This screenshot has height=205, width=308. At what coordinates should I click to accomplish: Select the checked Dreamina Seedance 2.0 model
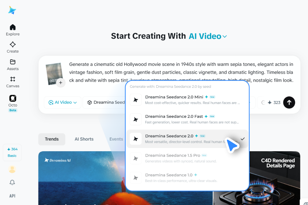click(x=187, y=139)
